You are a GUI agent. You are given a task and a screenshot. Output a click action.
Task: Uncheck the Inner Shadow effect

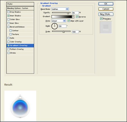tap(8, 16)
